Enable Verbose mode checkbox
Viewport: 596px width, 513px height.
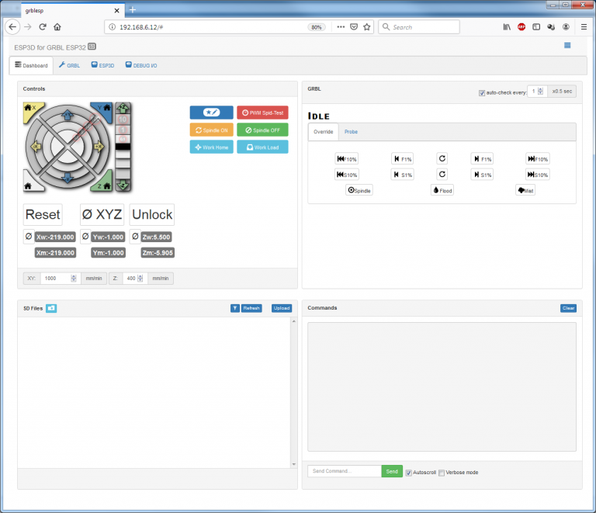tap(442, 473)
